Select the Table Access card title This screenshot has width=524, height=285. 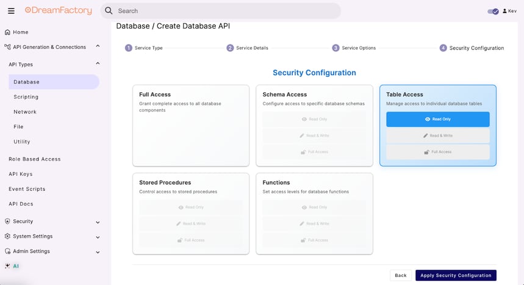[x=404, y=95]
